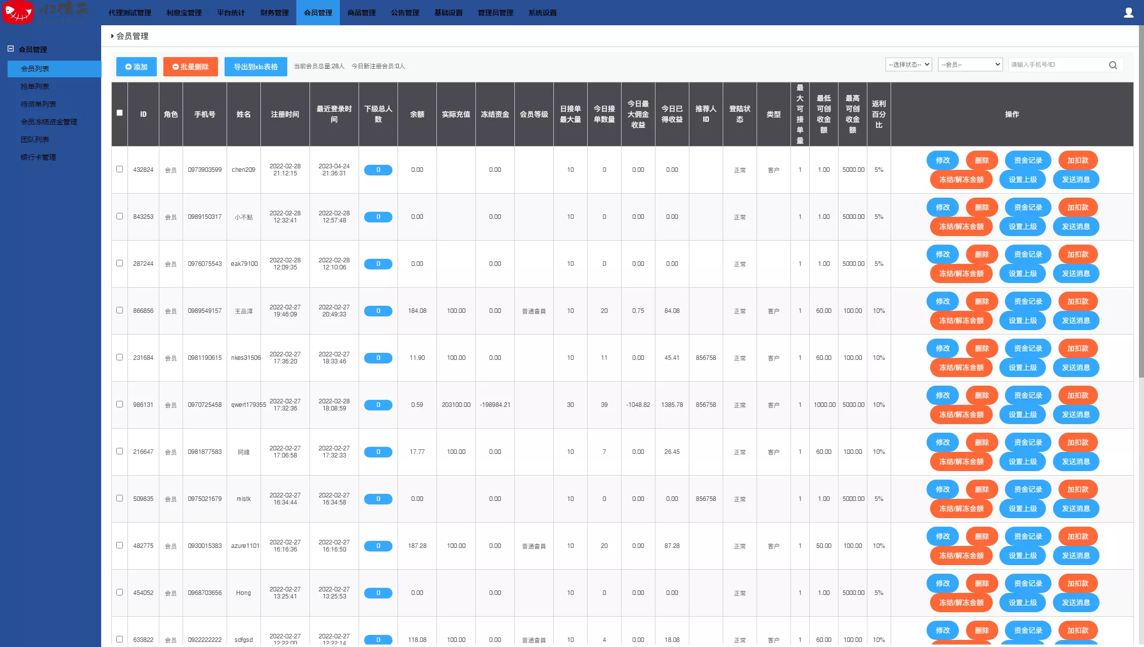Click 资金记录 for member 843253

(1028, 207)
